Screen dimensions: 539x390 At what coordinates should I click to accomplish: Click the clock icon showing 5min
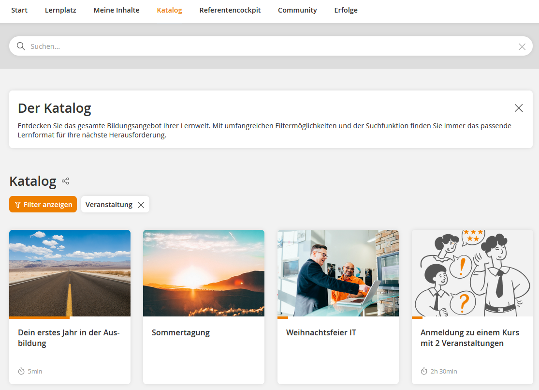click(x=21, y=371)
